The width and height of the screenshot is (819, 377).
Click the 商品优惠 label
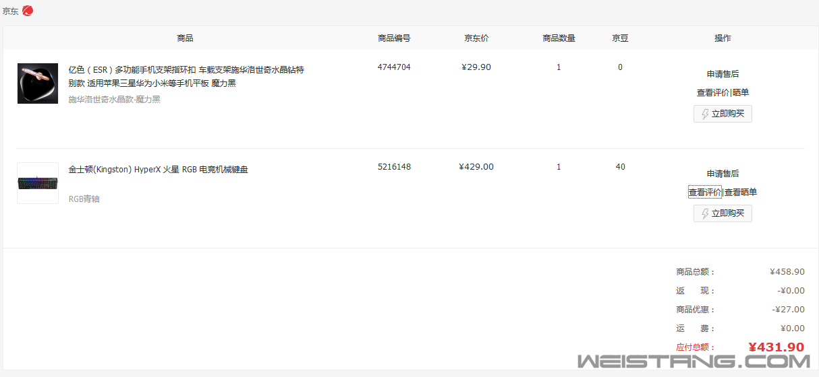click(x=696, y=310)
